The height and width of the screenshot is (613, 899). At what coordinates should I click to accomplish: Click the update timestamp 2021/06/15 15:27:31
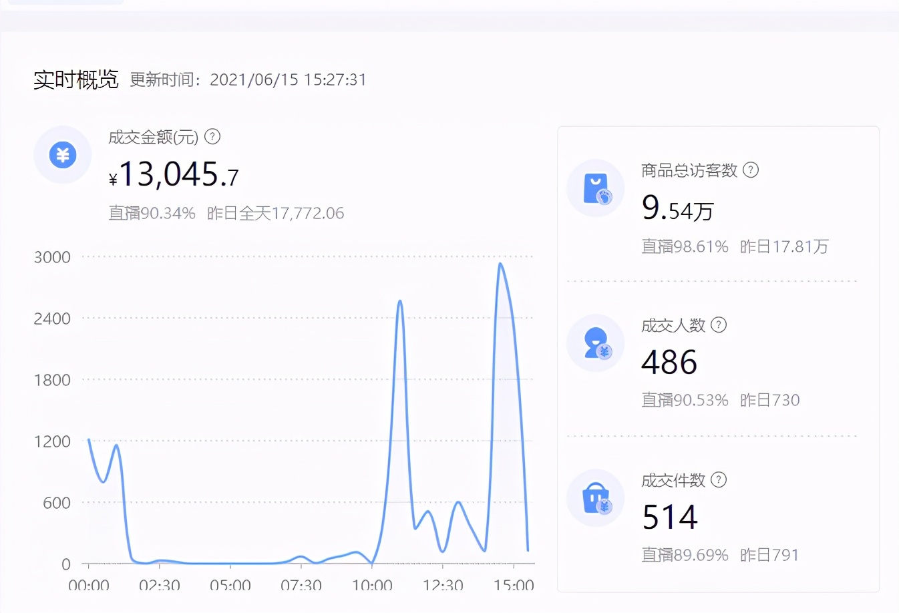coord(288,79)
